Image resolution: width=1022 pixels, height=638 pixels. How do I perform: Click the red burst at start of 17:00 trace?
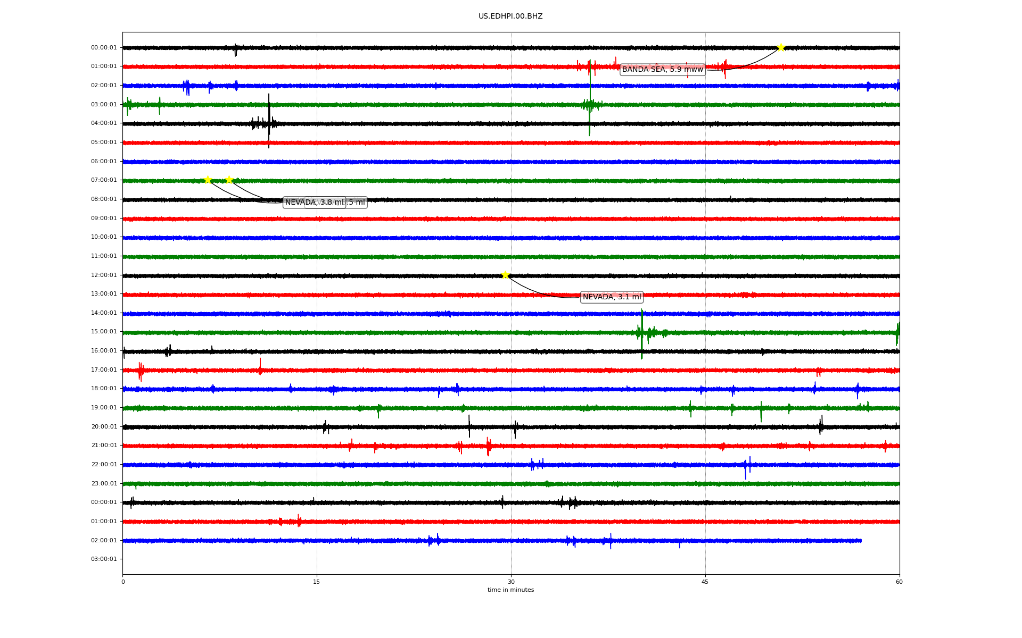(141, 371)
